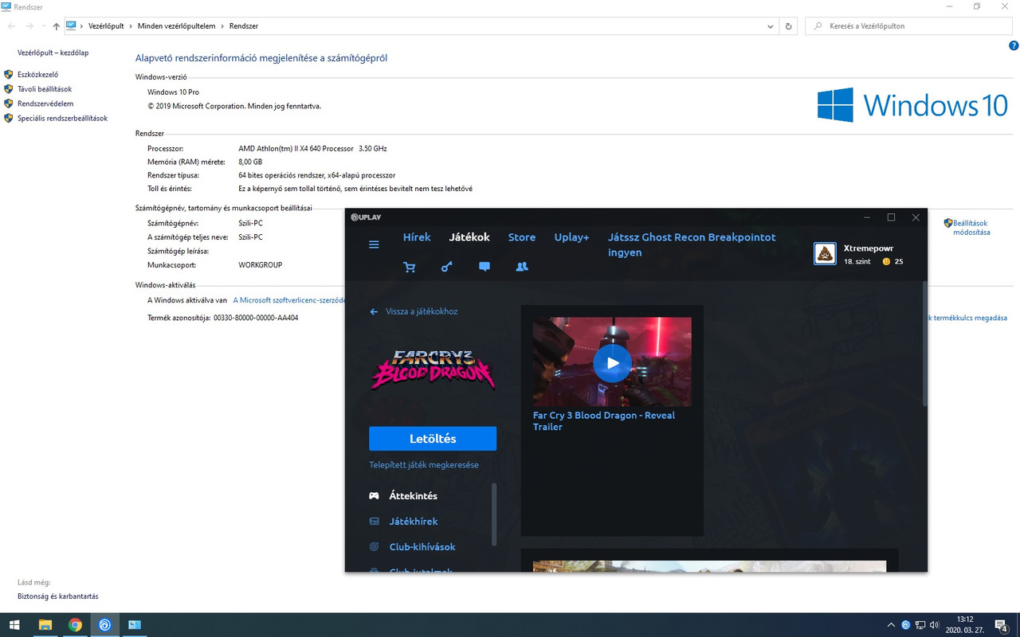Viewport: 1020px width, 637px height.
Task: Click the Microsoft szoftverlicenc-szerződés link
Action: click(288, 300)
